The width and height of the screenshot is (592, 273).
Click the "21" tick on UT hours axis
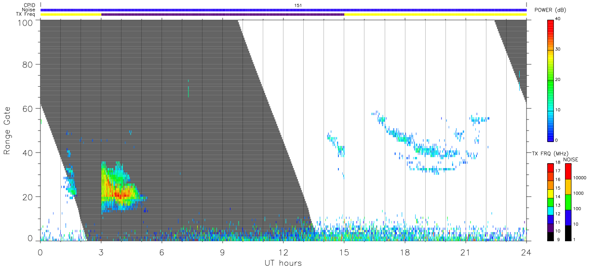466,252
